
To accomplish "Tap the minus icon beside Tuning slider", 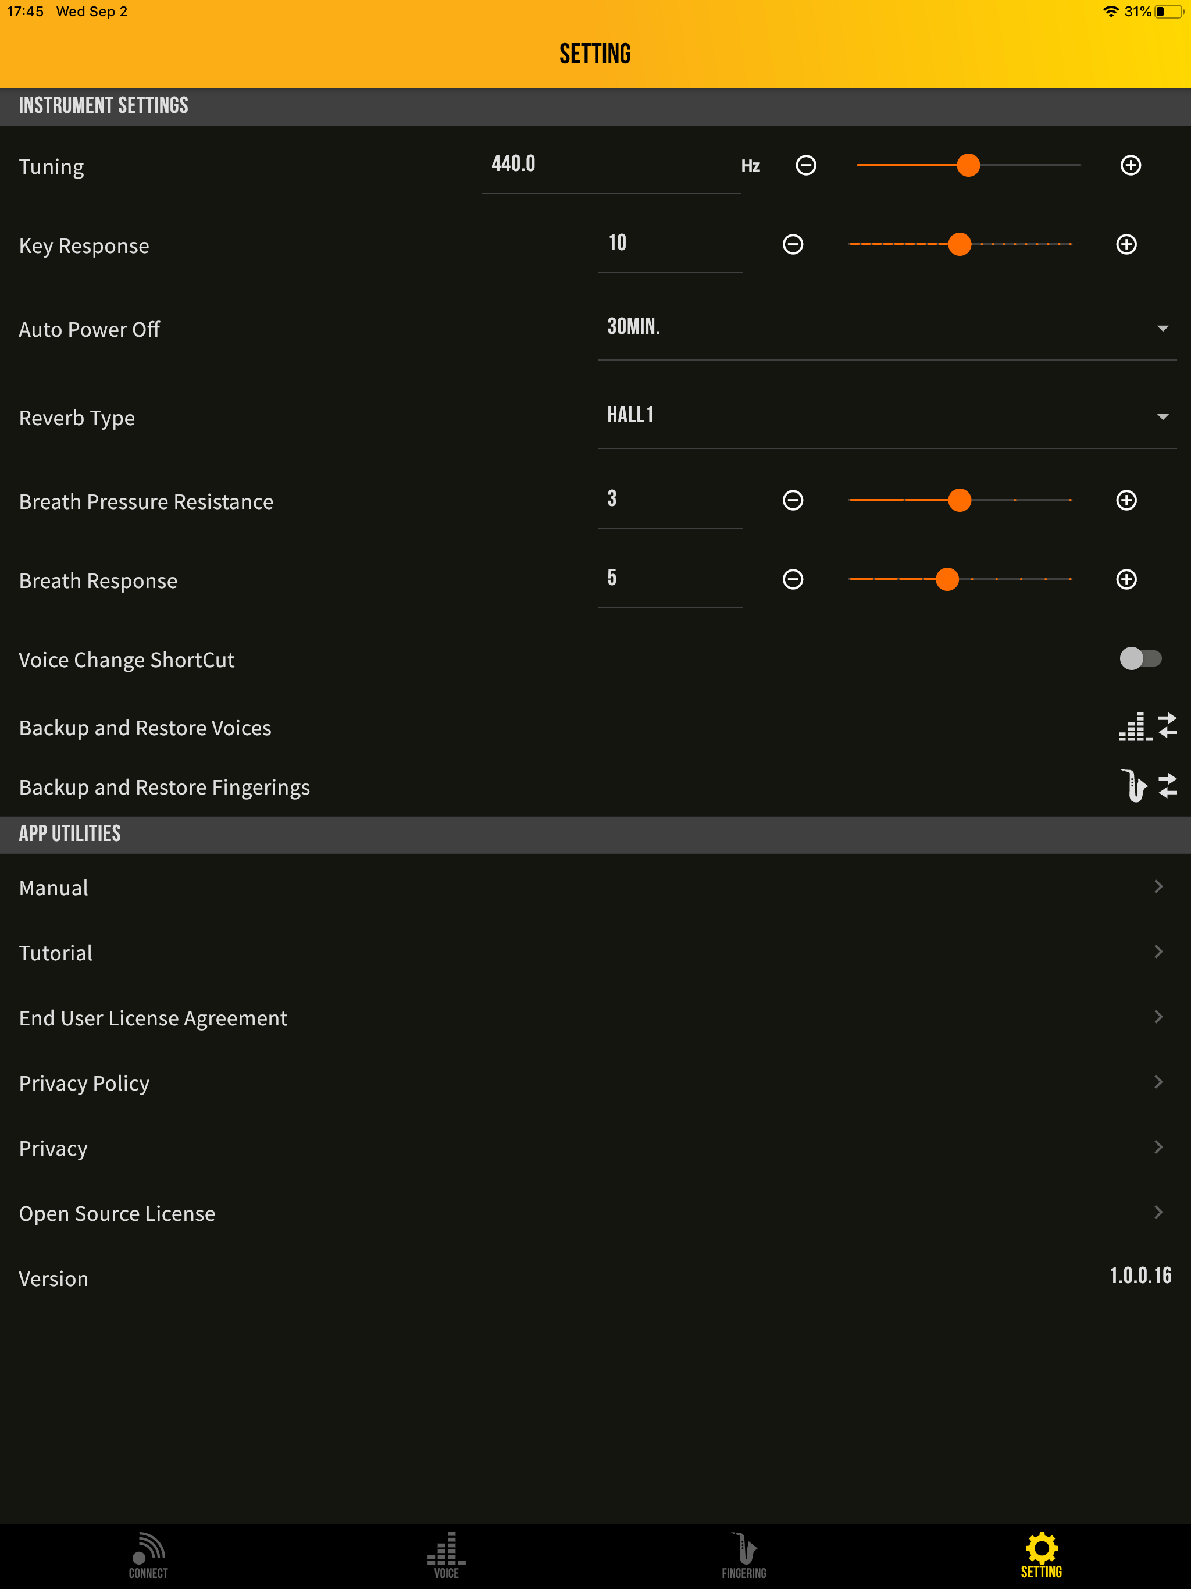I will point(806,165).
